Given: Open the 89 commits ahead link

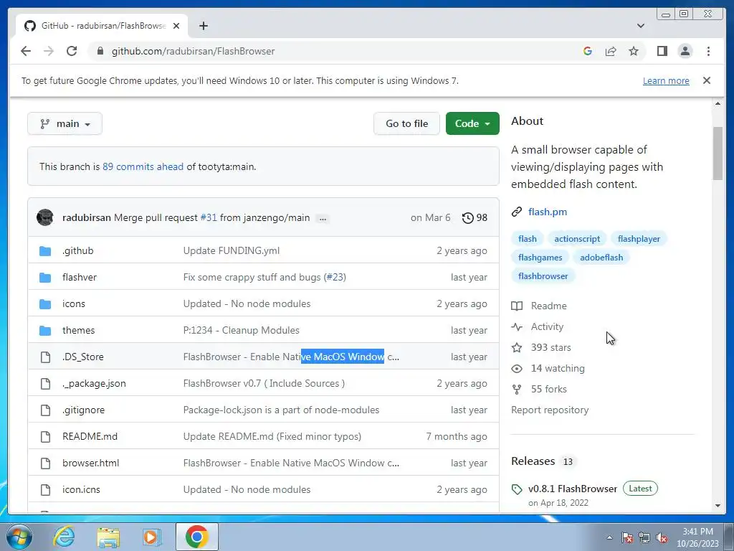Looking at the screenshot, I should coord(143,166).
